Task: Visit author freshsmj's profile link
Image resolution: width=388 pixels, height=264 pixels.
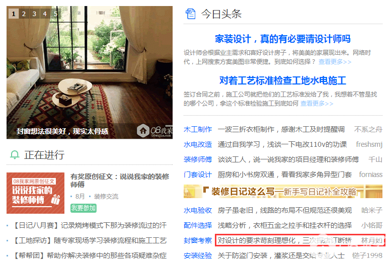Action: click(369, 144)
